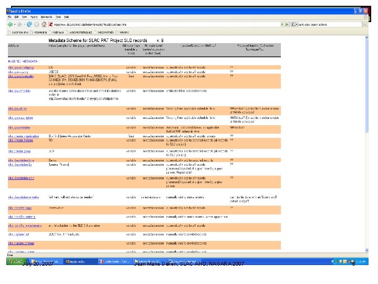This screenshot has height=284, width=378.
Task: Click the 'Done' status bar text
Action: tap(10, 255)
